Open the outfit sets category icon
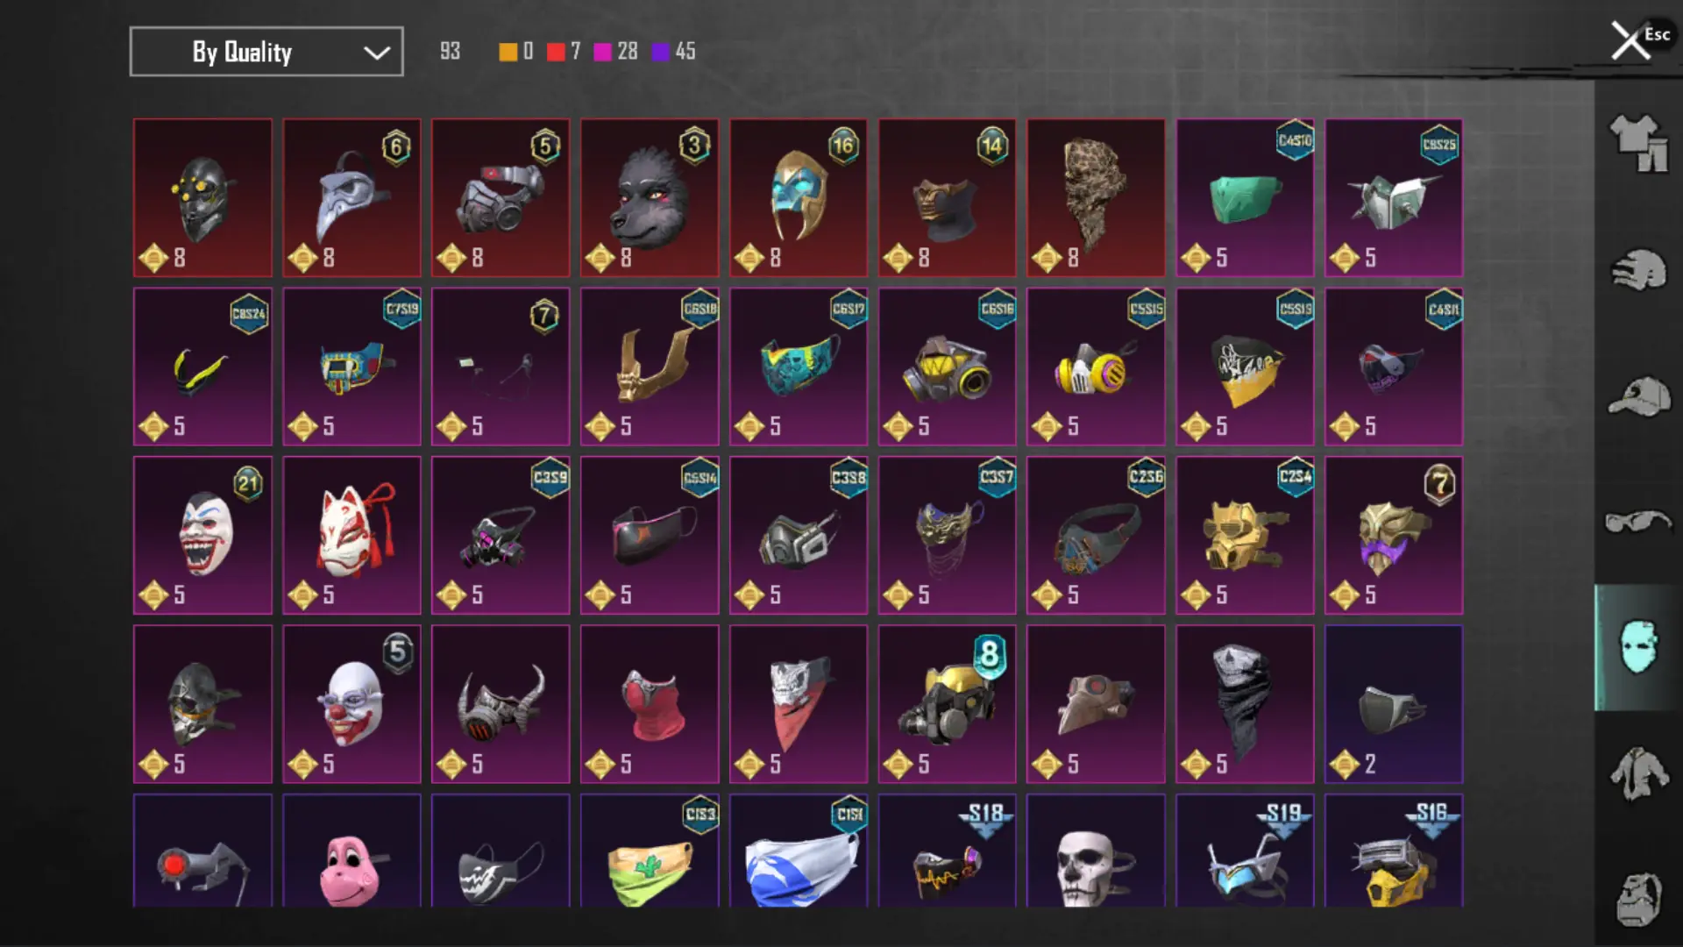Image resolution: width=1683 pixels, height=947 pixels. (1638, 143)
